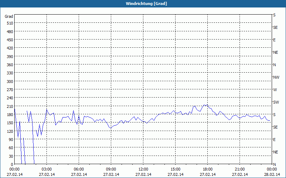Select the 06:00 time axis label

click(x=79, y=169)
